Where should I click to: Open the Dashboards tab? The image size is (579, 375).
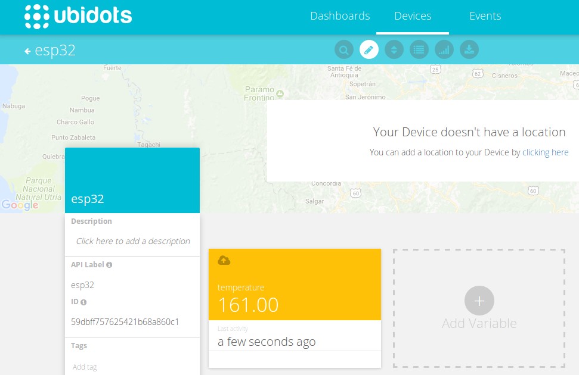click(x=340, y=16)
